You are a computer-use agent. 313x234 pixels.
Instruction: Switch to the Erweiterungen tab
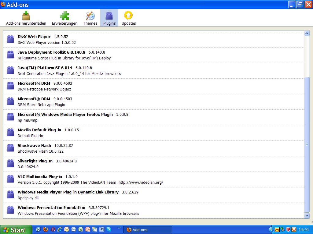64,18
